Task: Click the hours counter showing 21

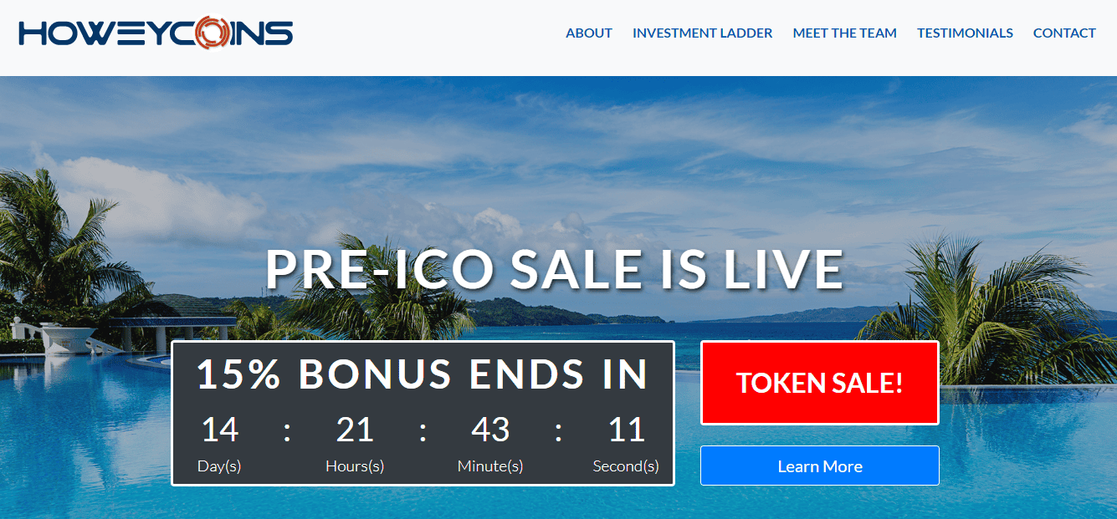Action: (x=355, y=430)
